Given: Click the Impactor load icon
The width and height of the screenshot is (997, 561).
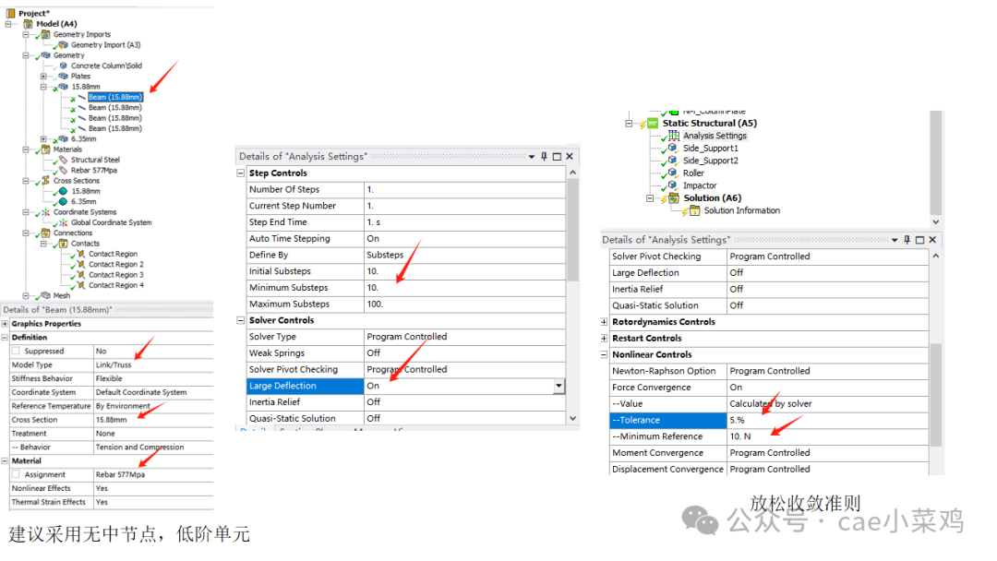Looking at the screenshot, I should point(673,185).
